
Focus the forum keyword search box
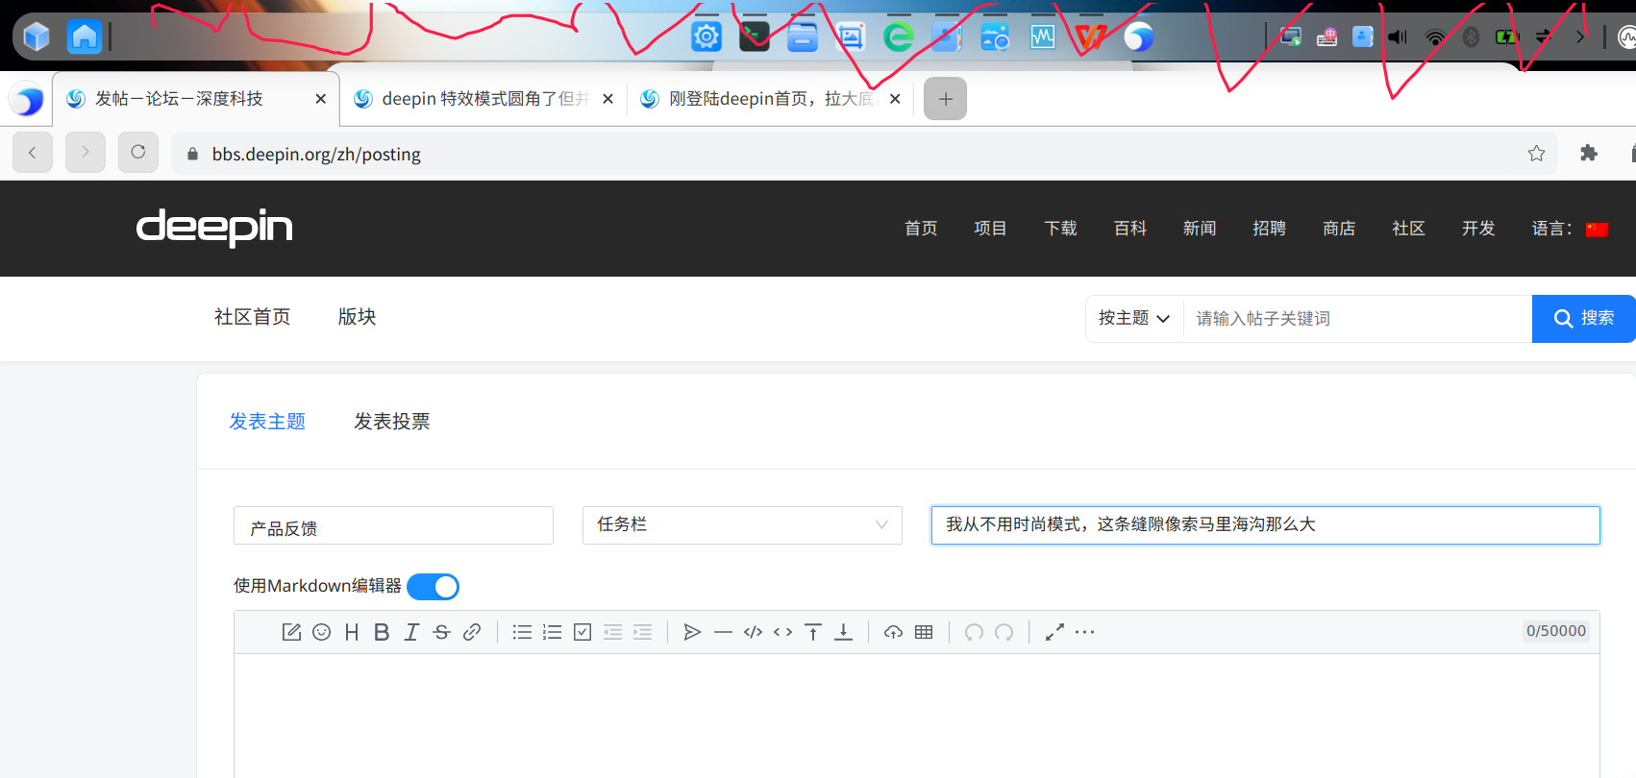(x=1357, y=319)
